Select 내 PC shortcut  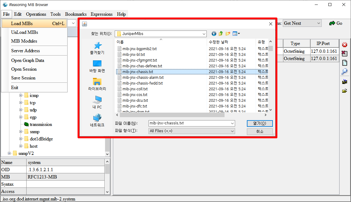pyautogui.click(x=97, y=102)
